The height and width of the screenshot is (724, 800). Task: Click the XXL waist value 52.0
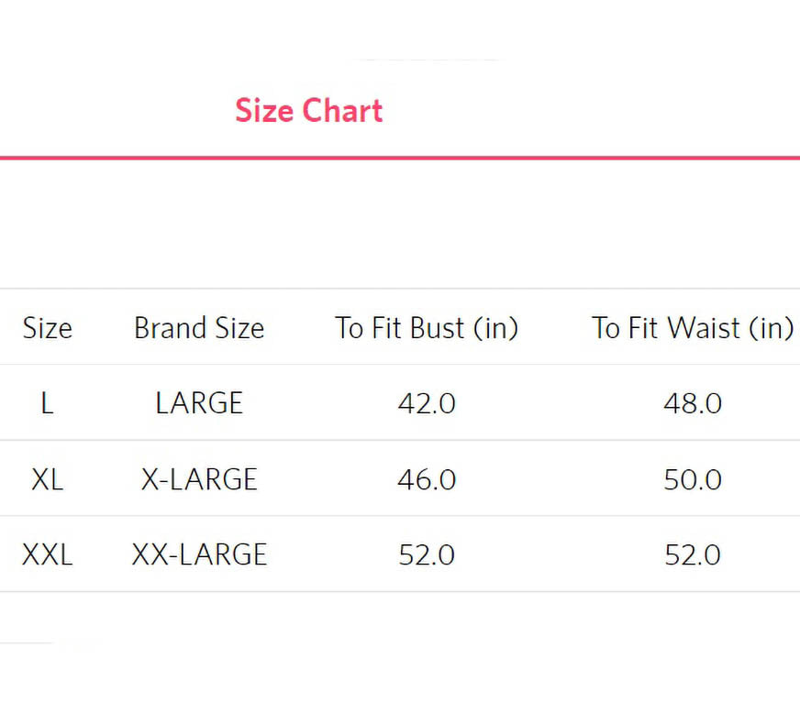pos(693,554)
